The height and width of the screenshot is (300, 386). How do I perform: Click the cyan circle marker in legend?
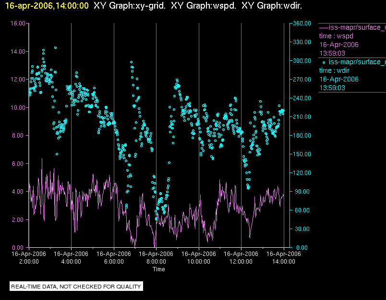(324, 63)
